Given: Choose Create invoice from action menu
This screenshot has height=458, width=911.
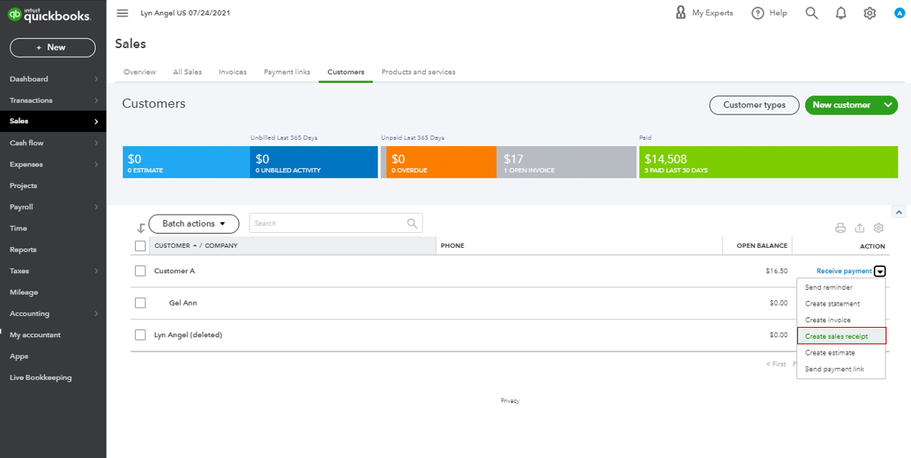Looking at the screenshot, I should click(x=841, y=320).
